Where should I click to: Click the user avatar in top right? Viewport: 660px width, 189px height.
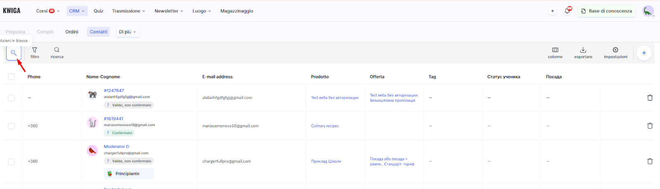pyautogui.click(x=648, y=11)
